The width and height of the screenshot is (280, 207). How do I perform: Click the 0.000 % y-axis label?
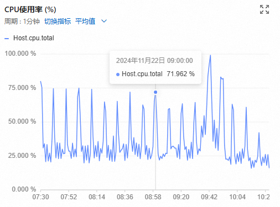coord(24,189)
